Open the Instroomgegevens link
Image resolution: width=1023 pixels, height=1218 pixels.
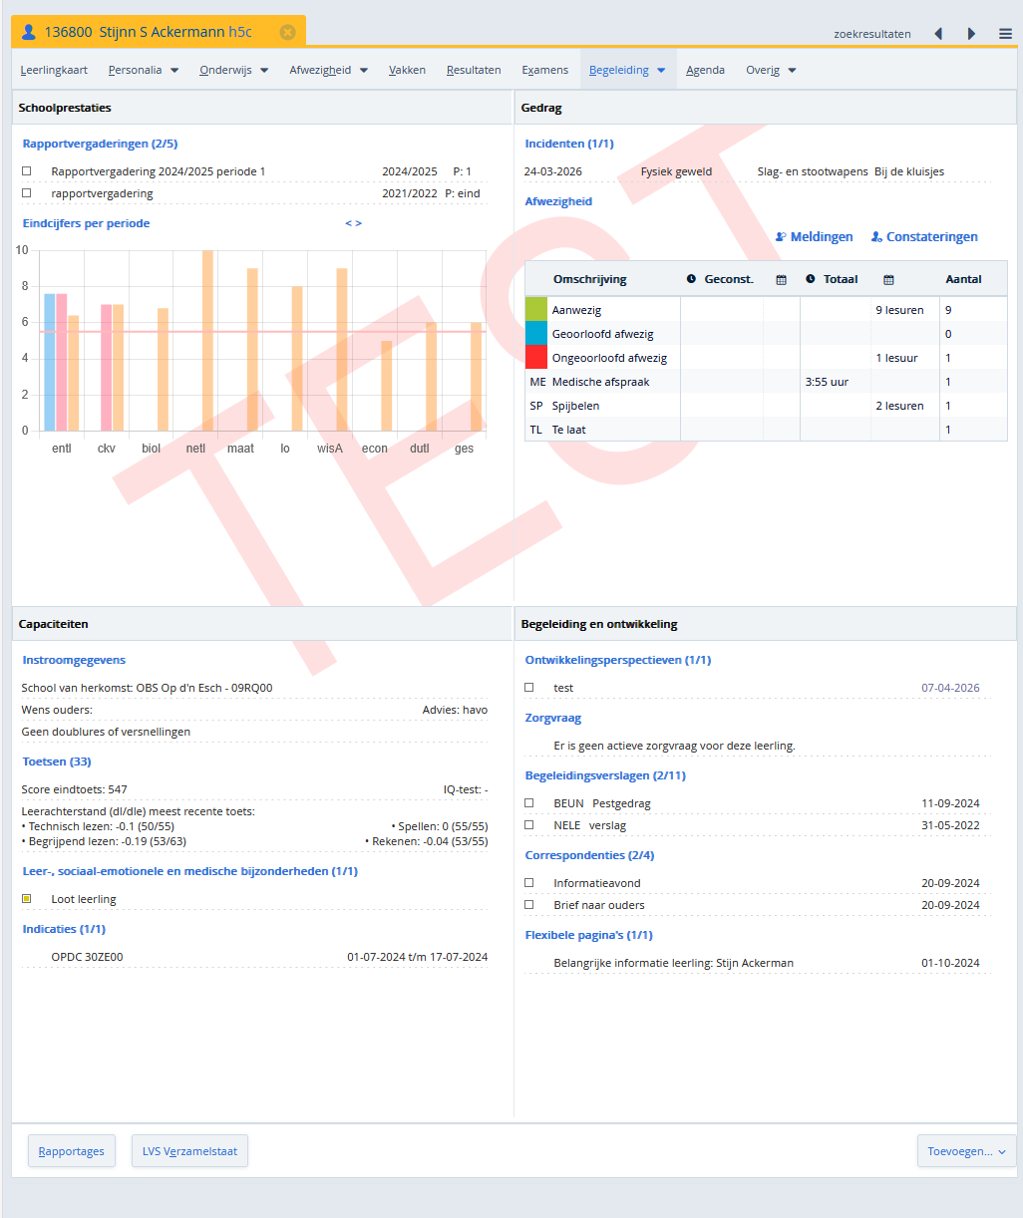click(x=74, y=660)
